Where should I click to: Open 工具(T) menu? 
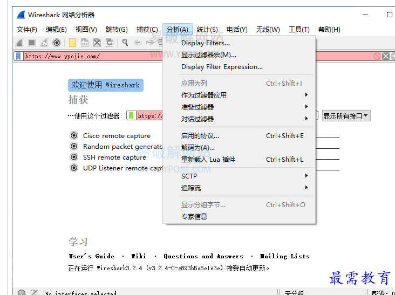point(299,30)
